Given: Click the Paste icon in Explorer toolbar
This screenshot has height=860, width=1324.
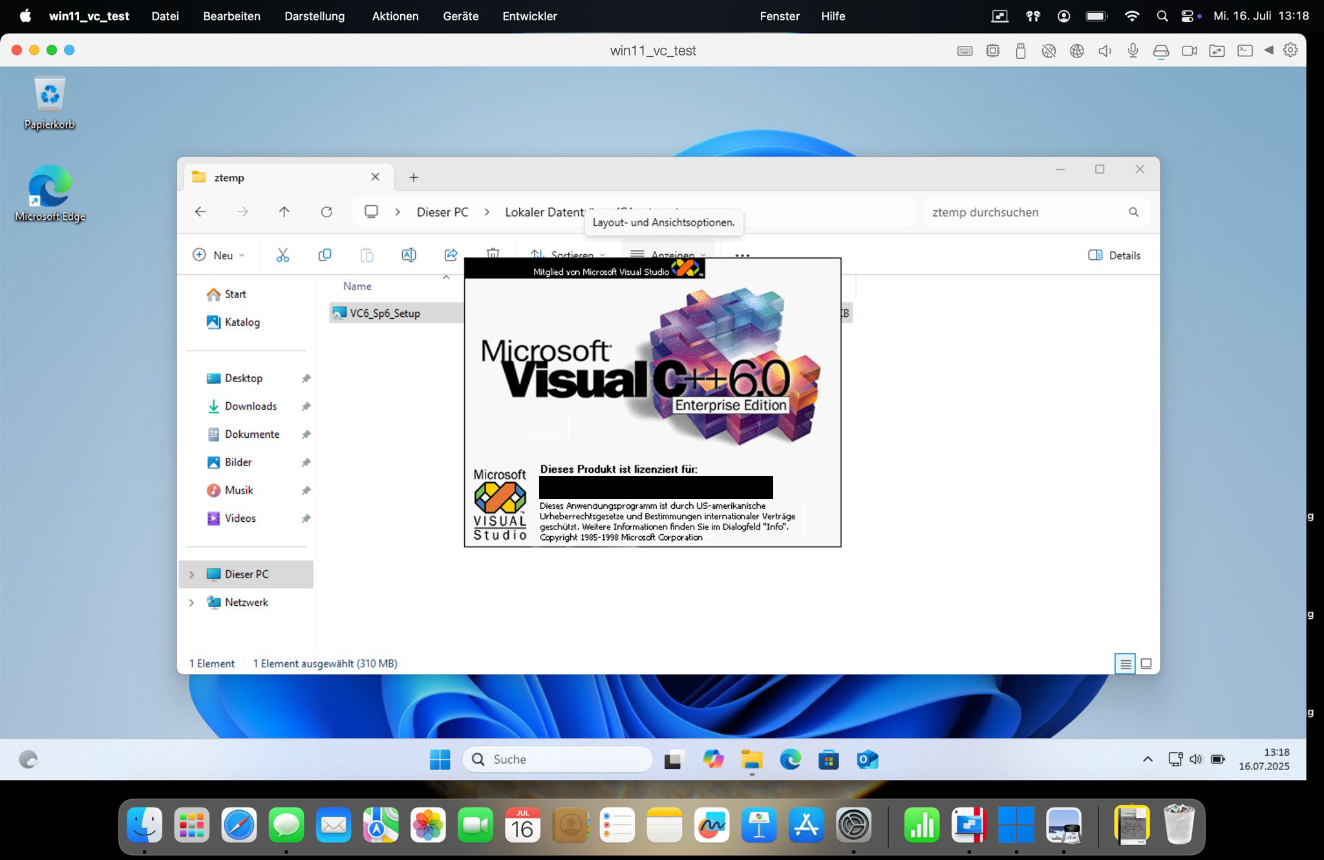Looking at the screenshot, I should click(367, 255).
